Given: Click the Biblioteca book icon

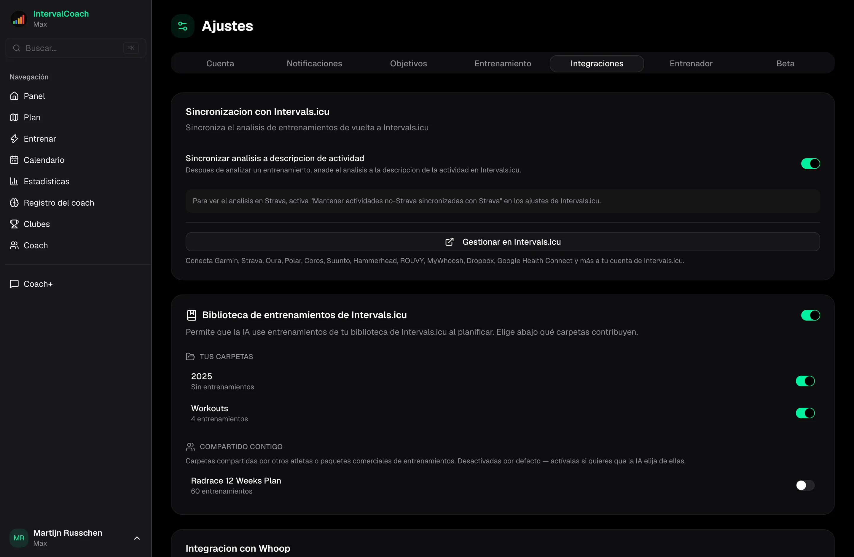Looking at the screenshot, I should click(x=192, y=315).
